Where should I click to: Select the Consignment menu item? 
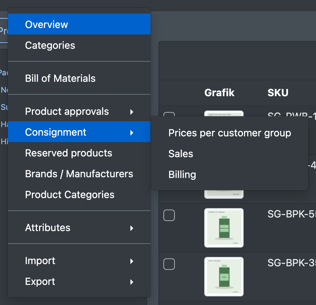pos(79,132)
